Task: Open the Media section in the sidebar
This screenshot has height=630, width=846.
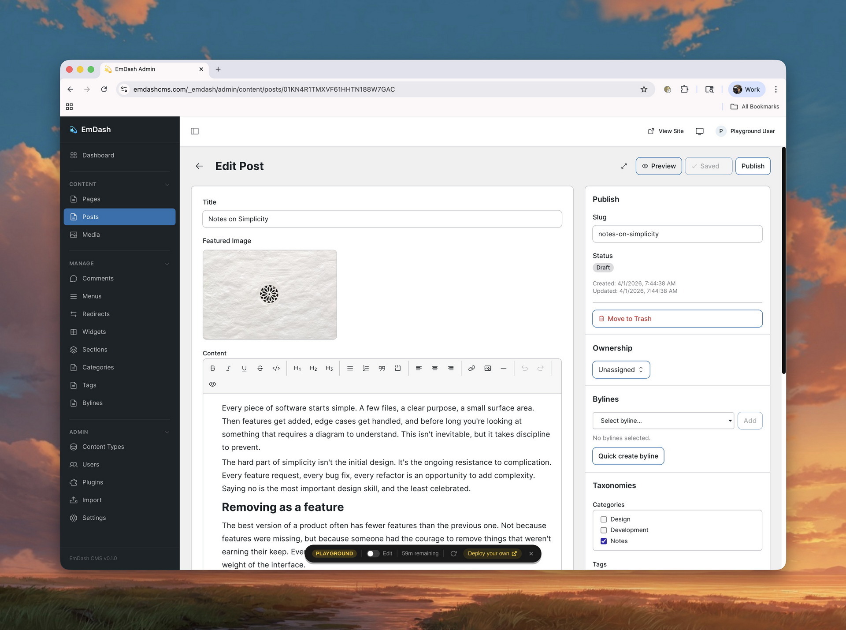Action: pyautogui.click(x=91, y=234)
